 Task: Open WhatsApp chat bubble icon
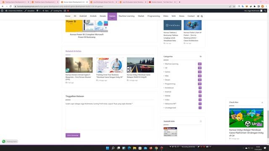[4, 141]
